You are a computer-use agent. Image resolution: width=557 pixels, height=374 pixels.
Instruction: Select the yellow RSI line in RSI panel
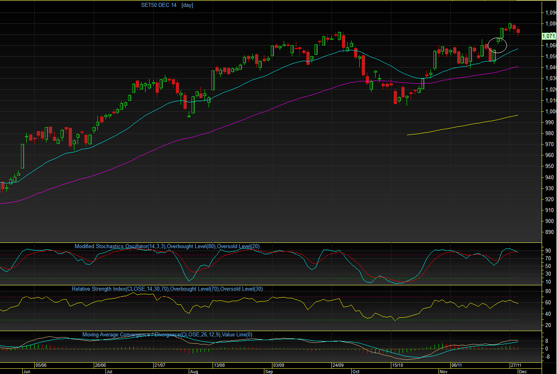pos(259,302)
